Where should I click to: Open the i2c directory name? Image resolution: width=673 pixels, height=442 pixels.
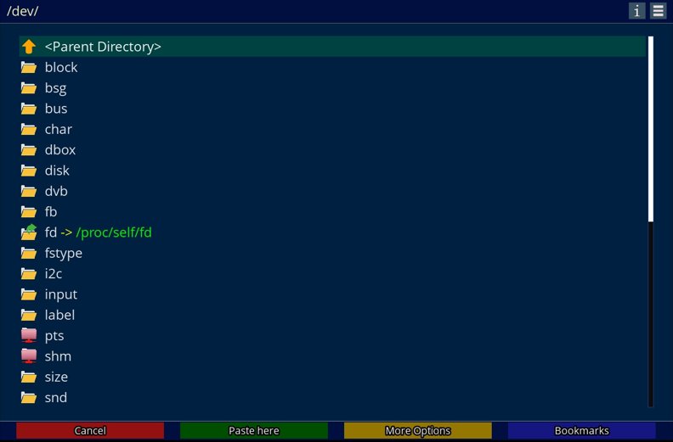tap(54, 273)
